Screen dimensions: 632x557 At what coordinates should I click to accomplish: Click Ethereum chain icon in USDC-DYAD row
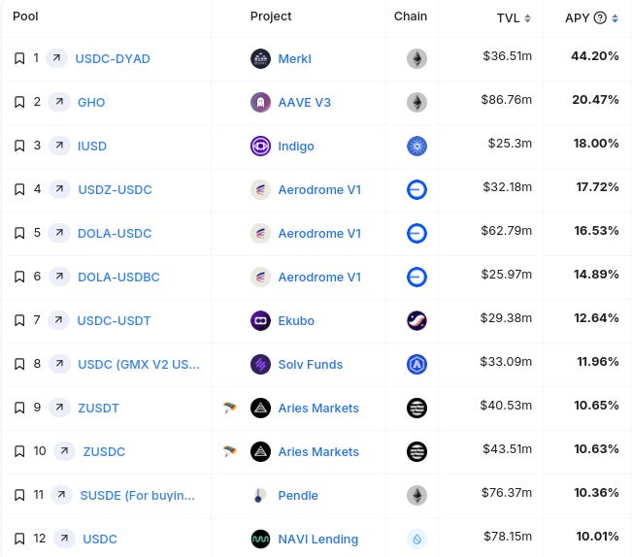tap(416, 59)
